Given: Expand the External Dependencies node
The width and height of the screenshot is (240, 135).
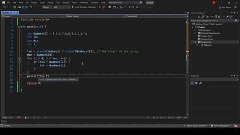Looking at the screenshot, I should point(195,33).
